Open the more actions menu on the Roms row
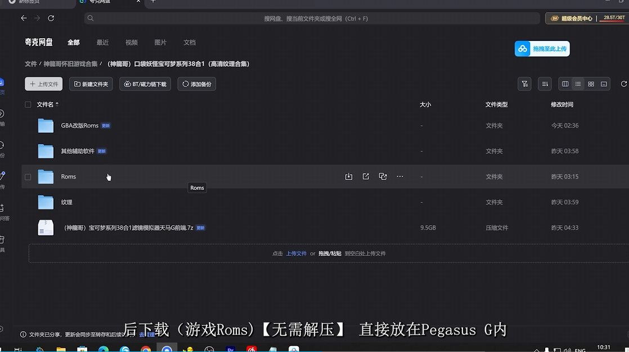The height and width of the screenshot is (352, 629). (x=399, y=176)
